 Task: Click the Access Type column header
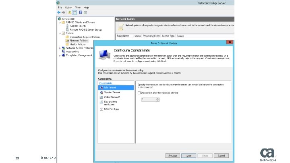point(168,36)
